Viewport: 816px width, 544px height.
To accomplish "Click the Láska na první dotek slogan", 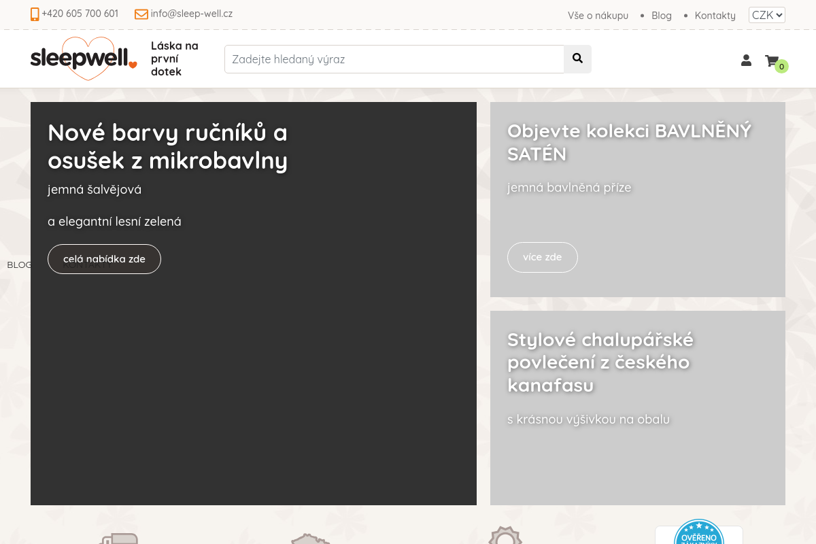I will 175,58.
